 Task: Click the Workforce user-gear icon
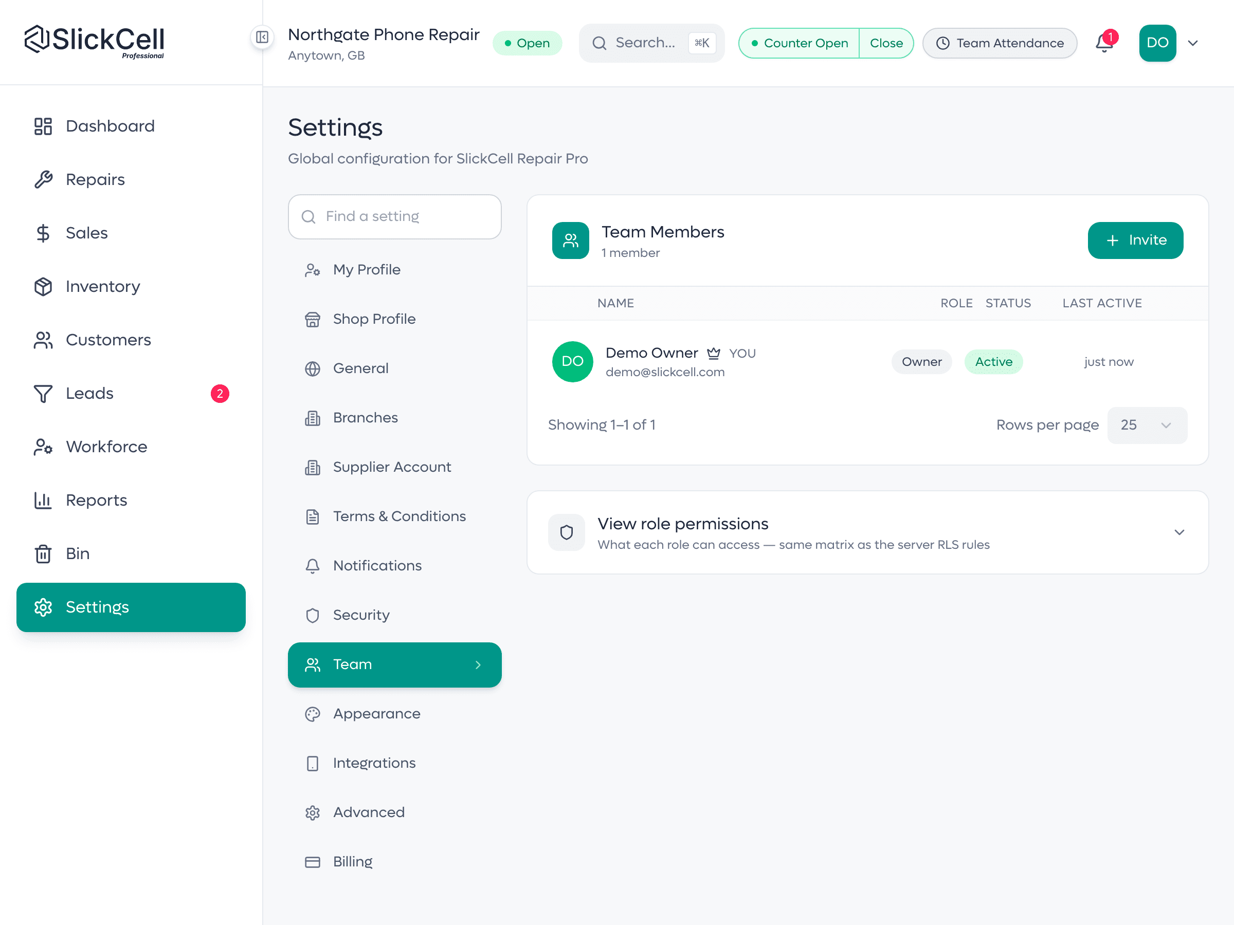pyautogui.click(x=43, y=447)
